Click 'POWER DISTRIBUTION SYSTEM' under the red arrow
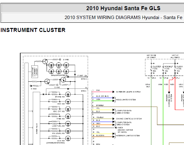 pos(169,100)
